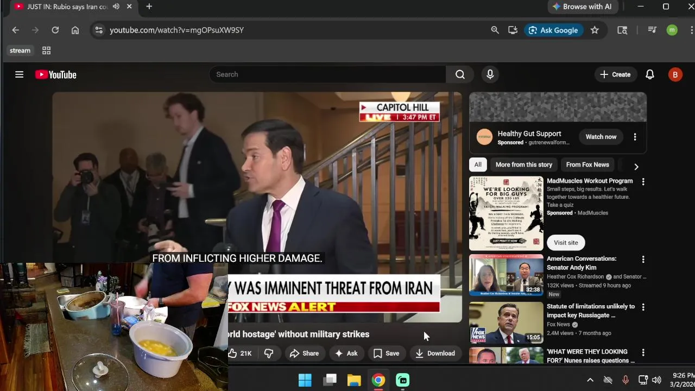Click Heather Cox Richardson channel name
This screenshot has height=391, width=695.
tap(575, 277)
